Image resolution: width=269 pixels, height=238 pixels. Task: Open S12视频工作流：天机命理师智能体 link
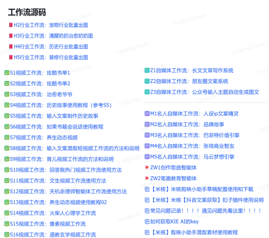click(x=68, y=191)
